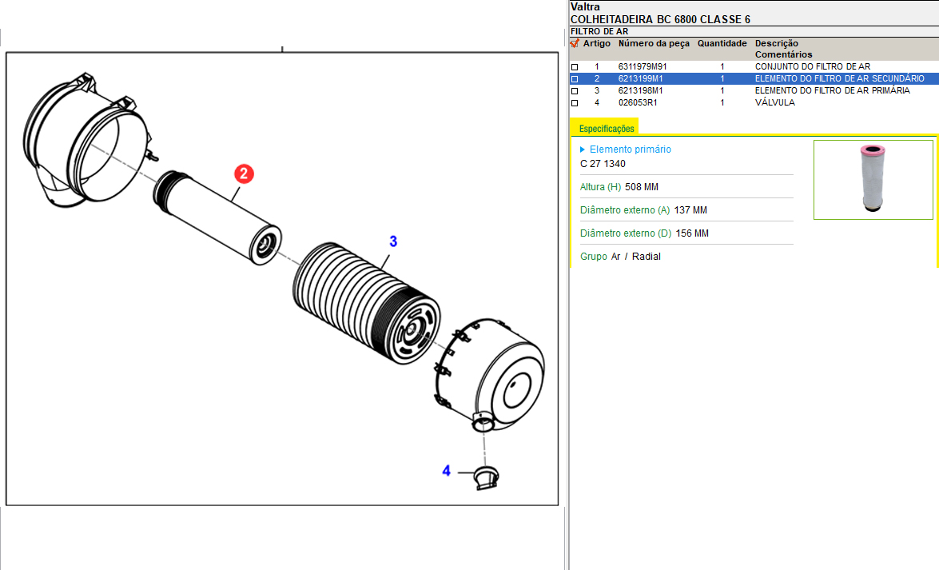
Task: Select the CONJUNTO DO FILTRO DE AR row
Action: 812,67
